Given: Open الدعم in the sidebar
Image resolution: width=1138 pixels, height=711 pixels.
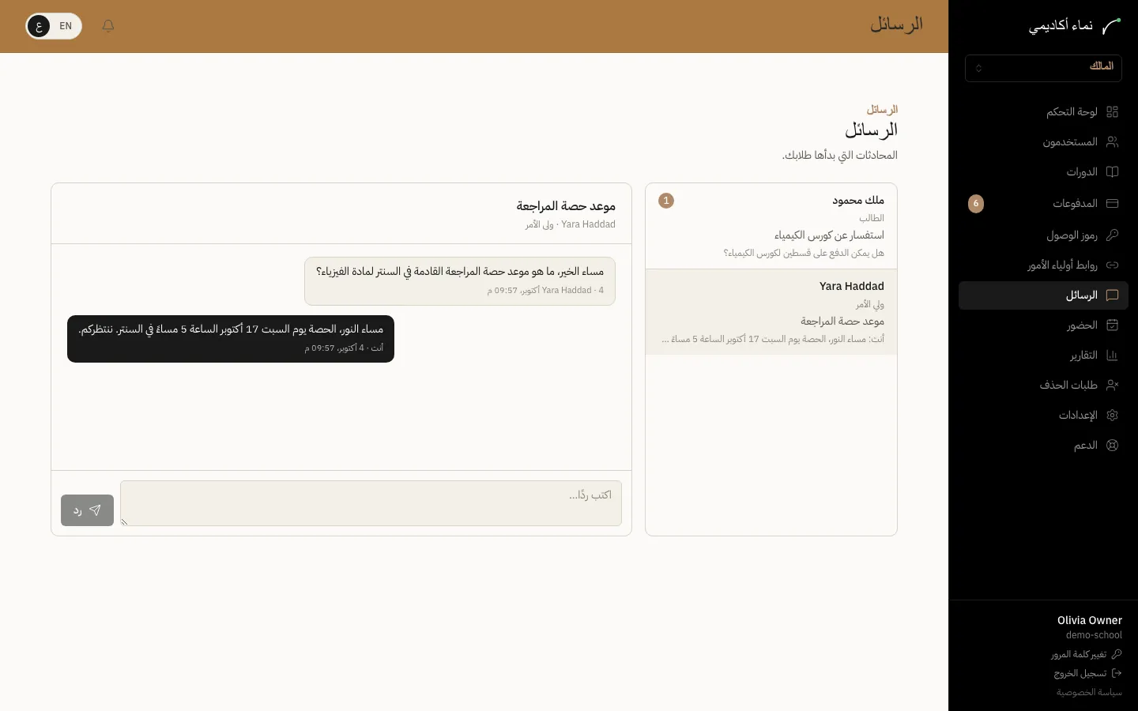Looking at the screenshot, I should click(x=1043, y=446).
